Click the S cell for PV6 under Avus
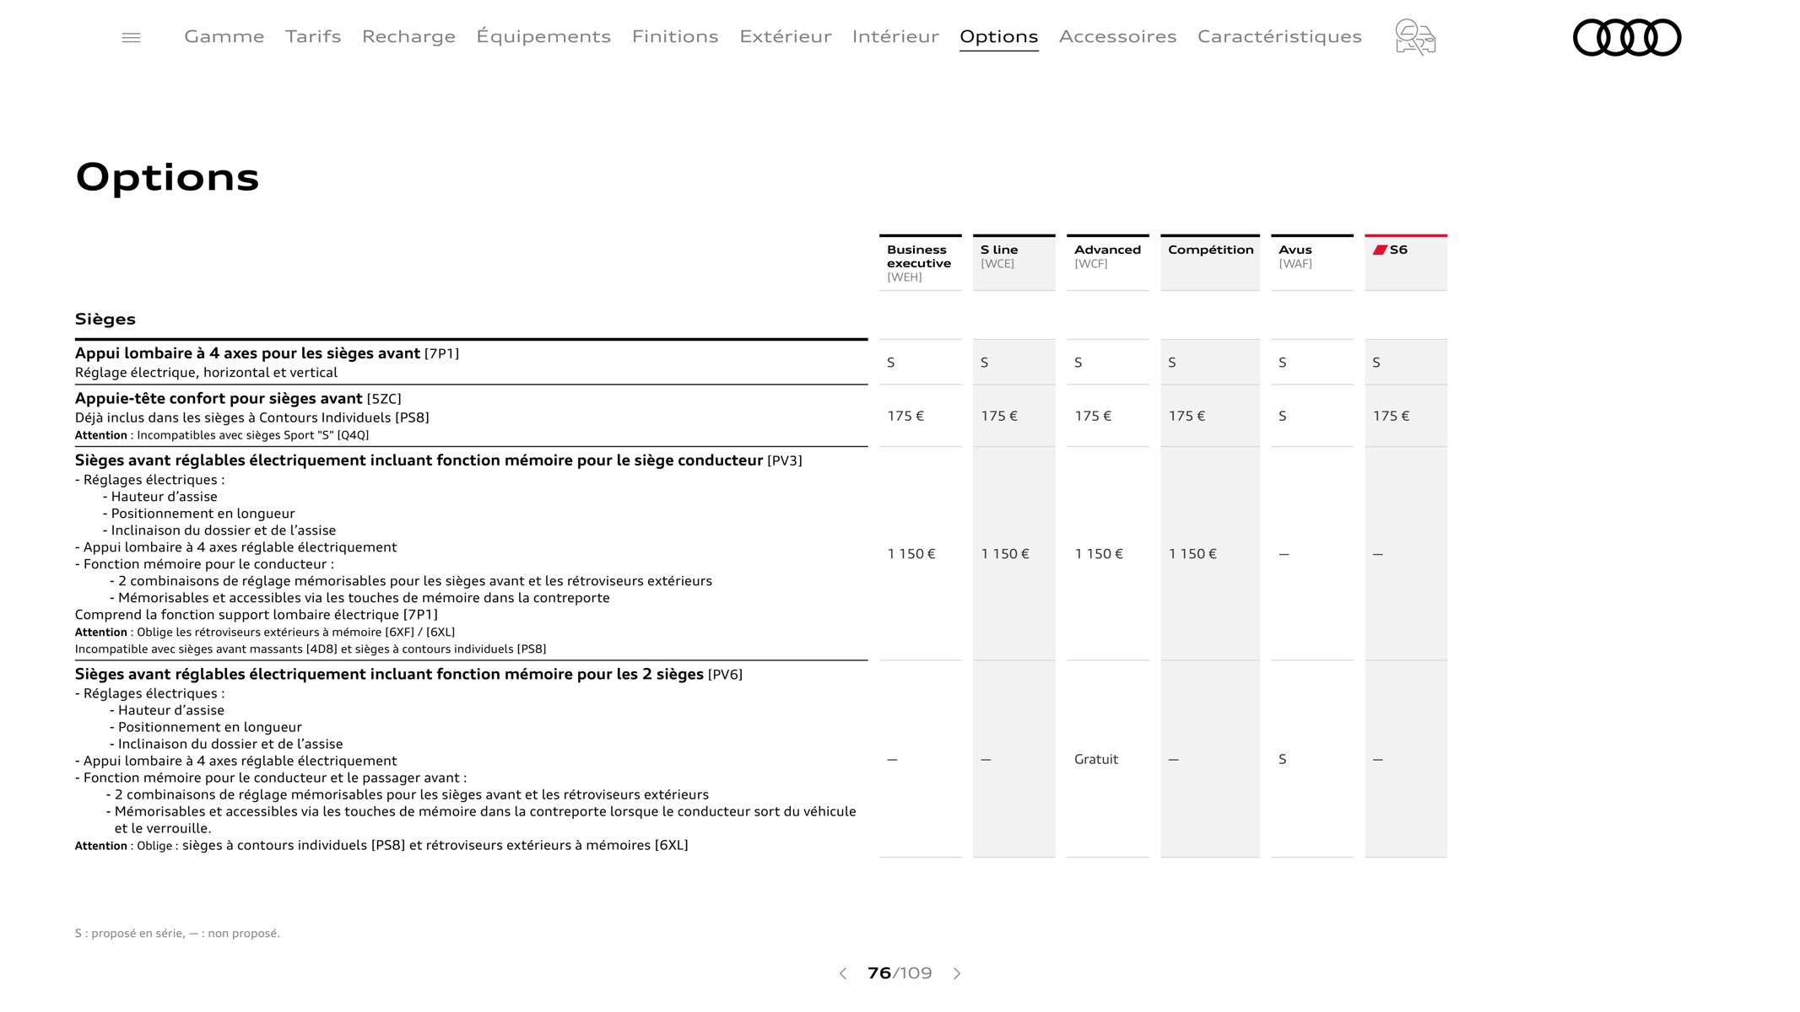Viewport: 1800px width, 1012px height. coord(1282,759)
